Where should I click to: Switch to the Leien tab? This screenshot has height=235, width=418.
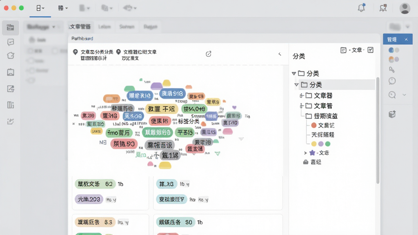(104, 27)
